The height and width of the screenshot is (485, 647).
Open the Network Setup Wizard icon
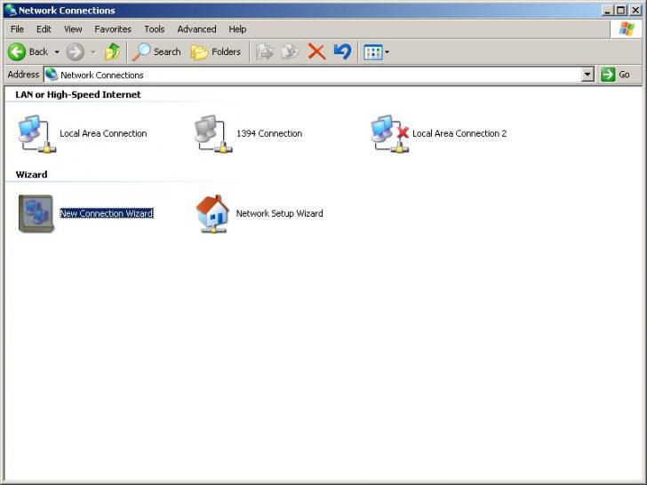212,213
